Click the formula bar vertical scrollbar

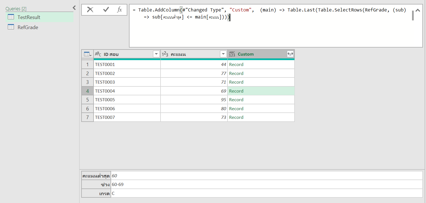coord(413,15)
